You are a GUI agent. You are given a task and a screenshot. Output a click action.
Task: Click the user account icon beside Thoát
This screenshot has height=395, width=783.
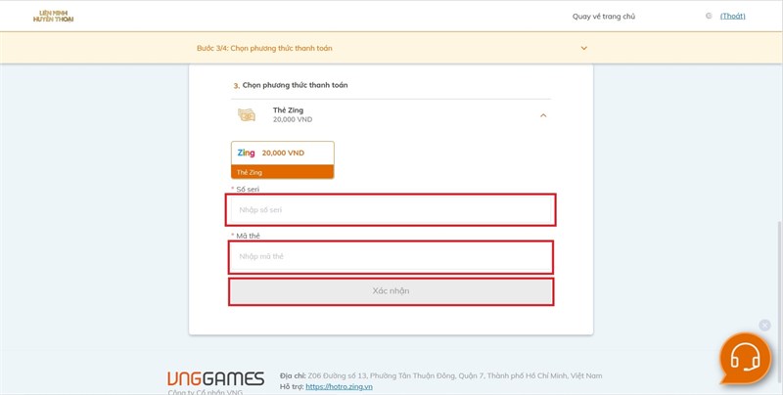point(708,16)
